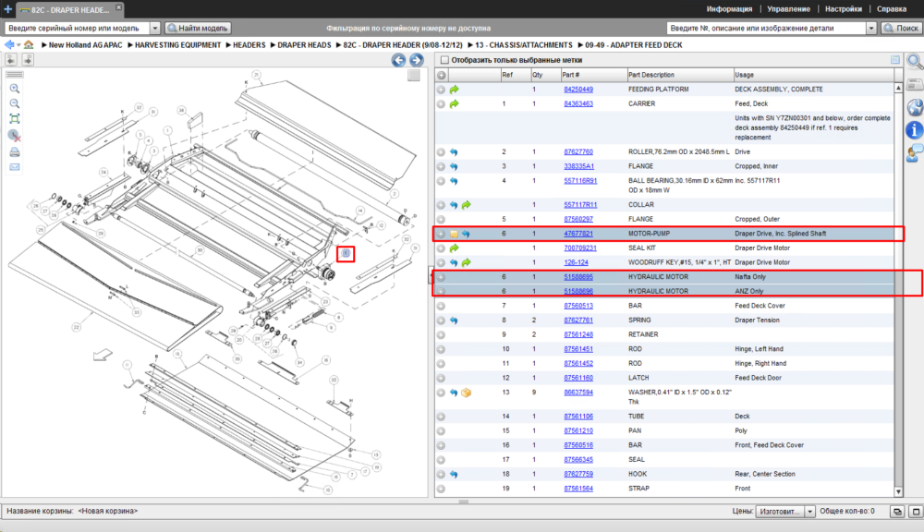This screenshot has height=532, width=924.
Task: Open the Настройки menu
Action: click(x=844, y=9)
